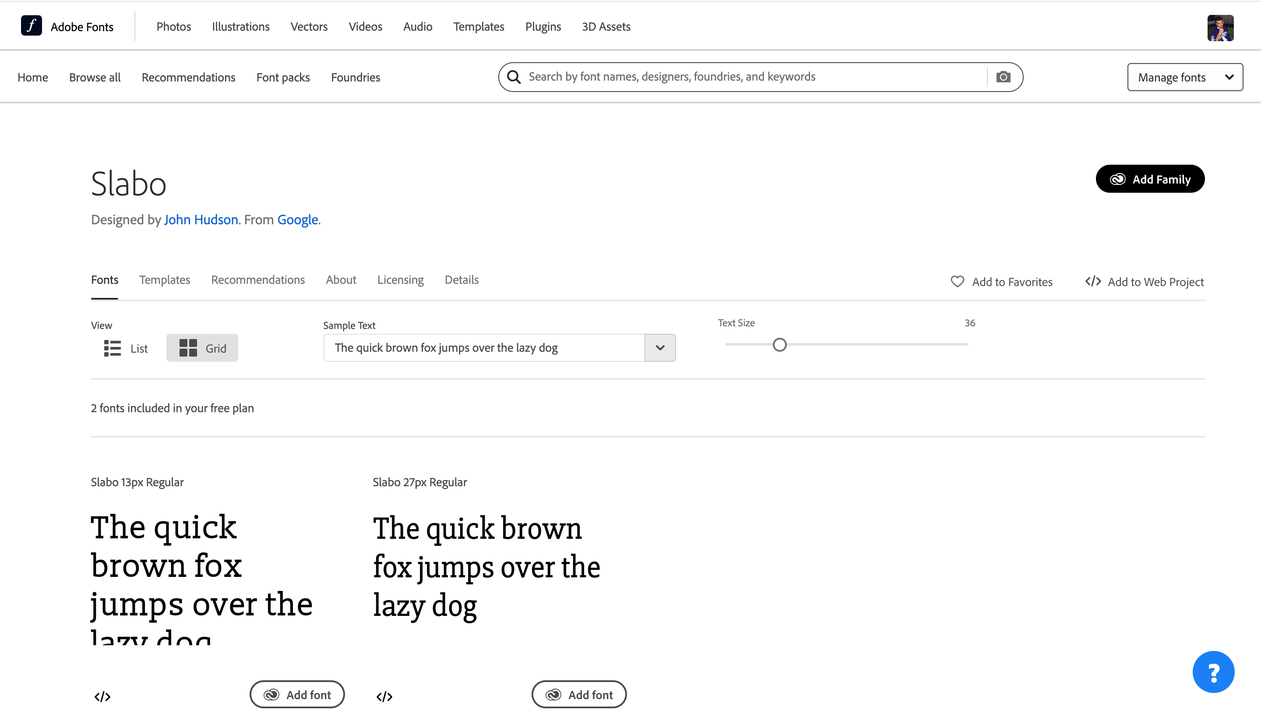The image size is (1261, 714).
Task: Switch to the Details tab
Action: pos(461,279)
